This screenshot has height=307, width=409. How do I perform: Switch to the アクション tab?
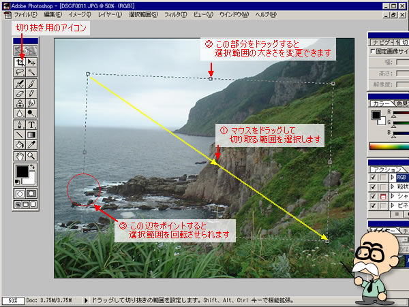click(x=385, y=168)
